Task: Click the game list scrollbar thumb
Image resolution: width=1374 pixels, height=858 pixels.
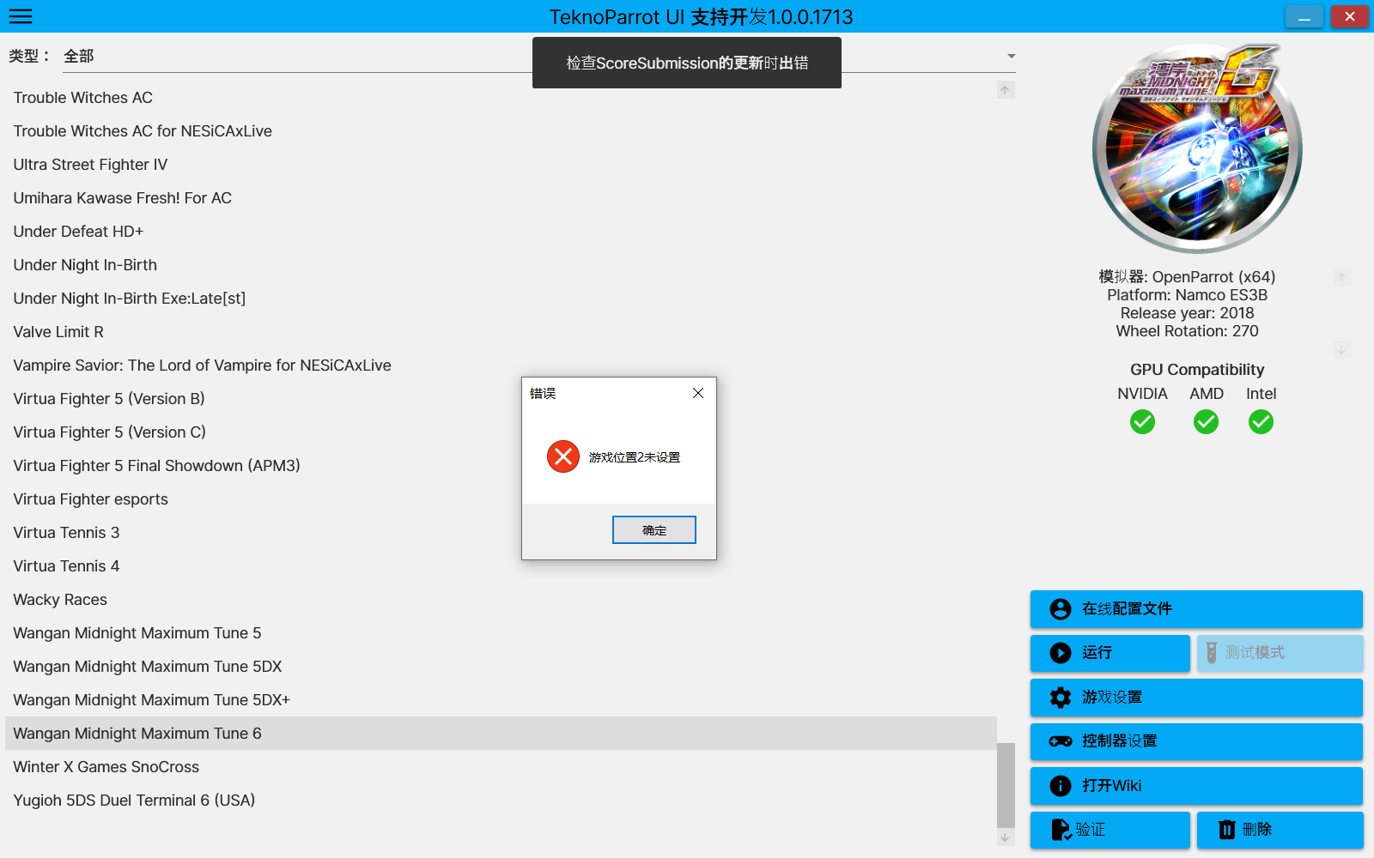Action: 1006,784
